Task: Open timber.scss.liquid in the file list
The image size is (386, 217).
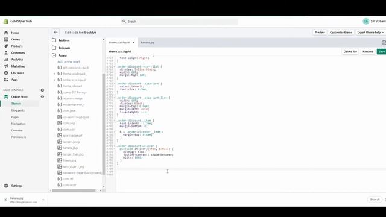Action: point(74,80)
